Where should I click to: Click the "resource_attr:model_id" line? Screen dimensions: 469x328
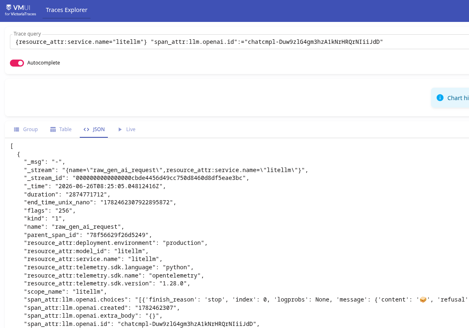tap(86, 251)
